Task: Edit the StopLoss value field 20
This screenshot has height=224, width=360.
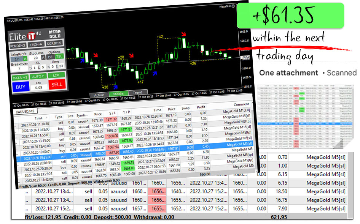Action: click(36, 58)
